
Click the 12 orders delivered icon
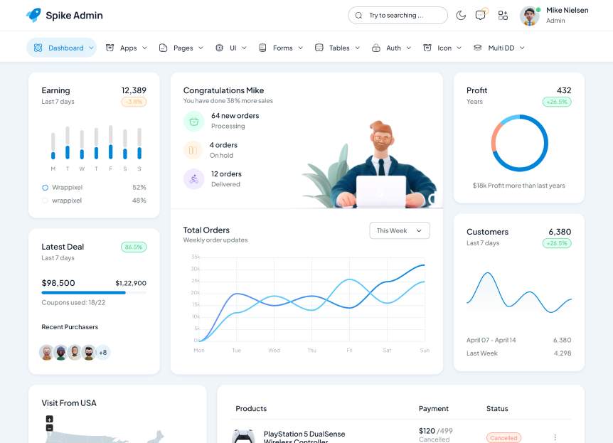(x=194, y=178)
